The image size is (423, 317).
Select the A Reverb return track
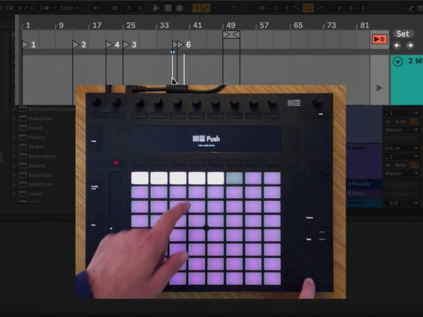click(364, 184)
